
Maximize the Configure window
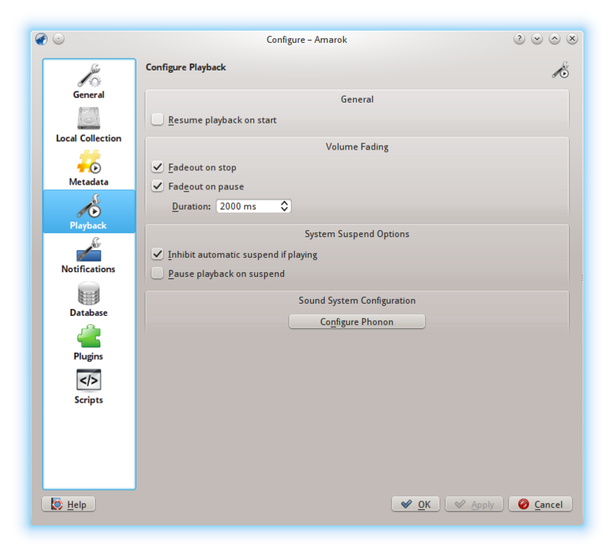coord(554,39)
